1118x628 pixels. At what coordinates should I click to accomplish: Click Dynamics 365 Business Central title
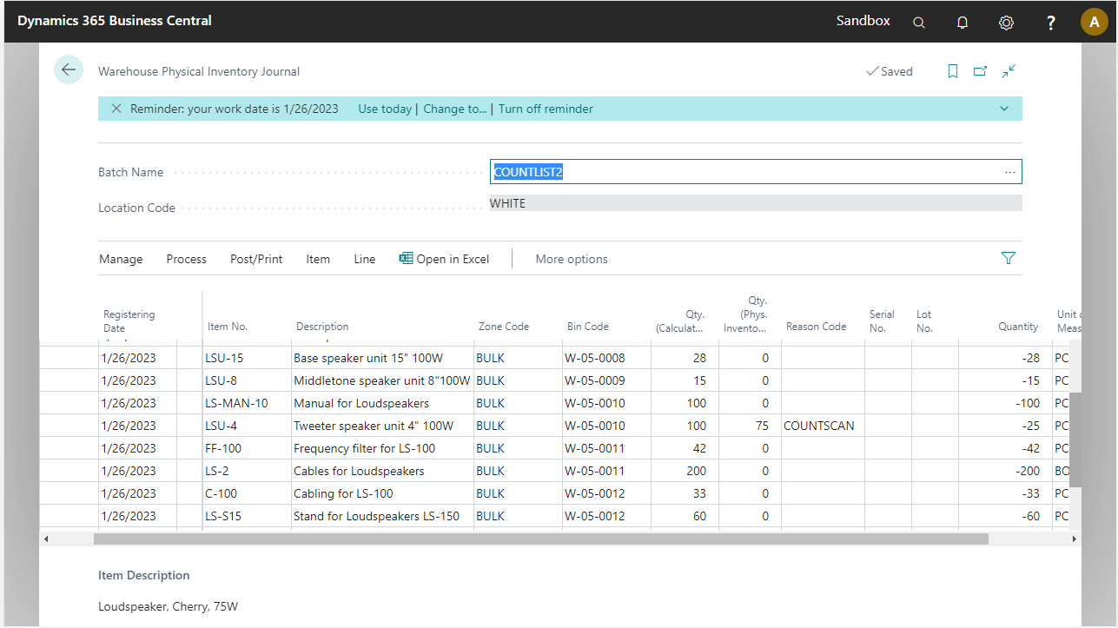[115, 20]
